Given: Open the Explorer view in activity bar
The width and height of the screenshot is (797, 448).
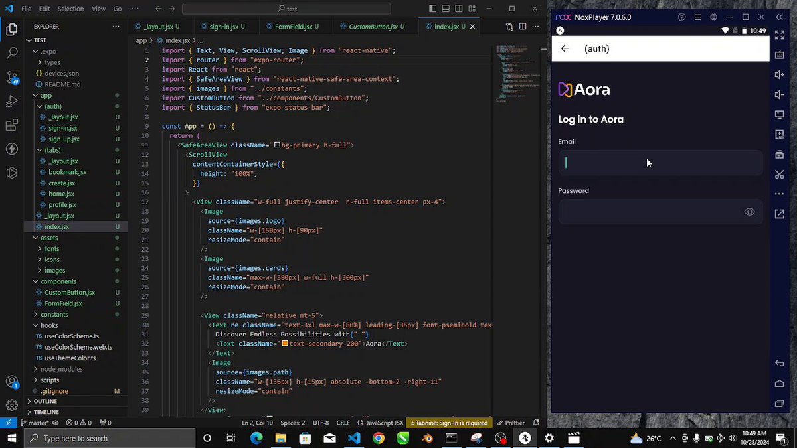Looking at the screenshot, I should click(x=11, y=30).
